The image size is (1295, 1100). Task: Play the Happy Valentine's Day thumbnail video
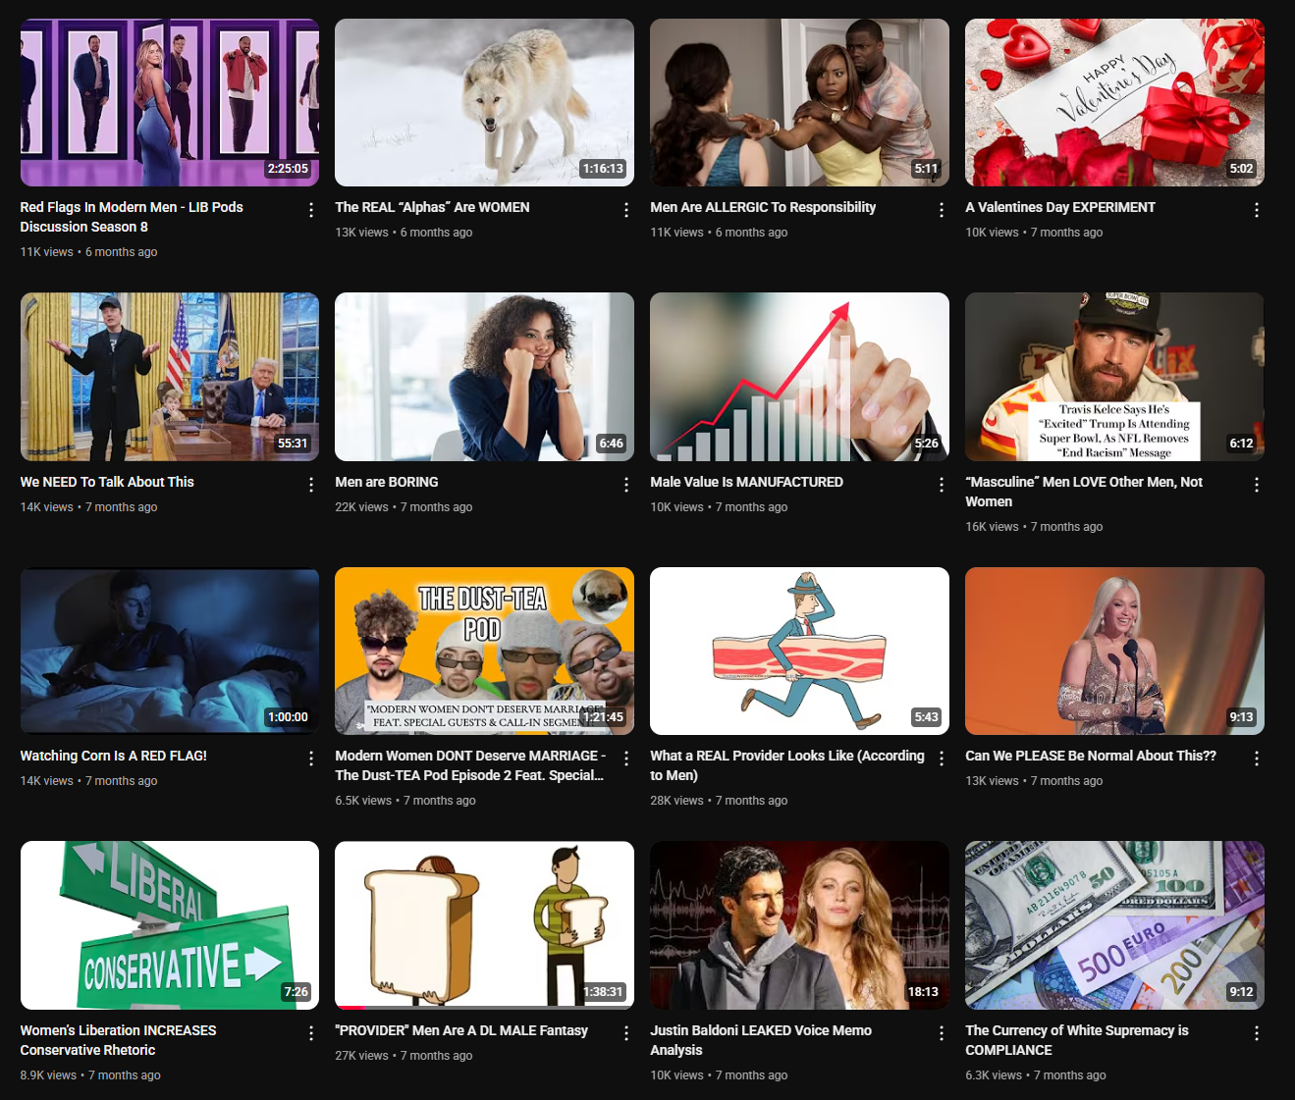[1114, 102]
